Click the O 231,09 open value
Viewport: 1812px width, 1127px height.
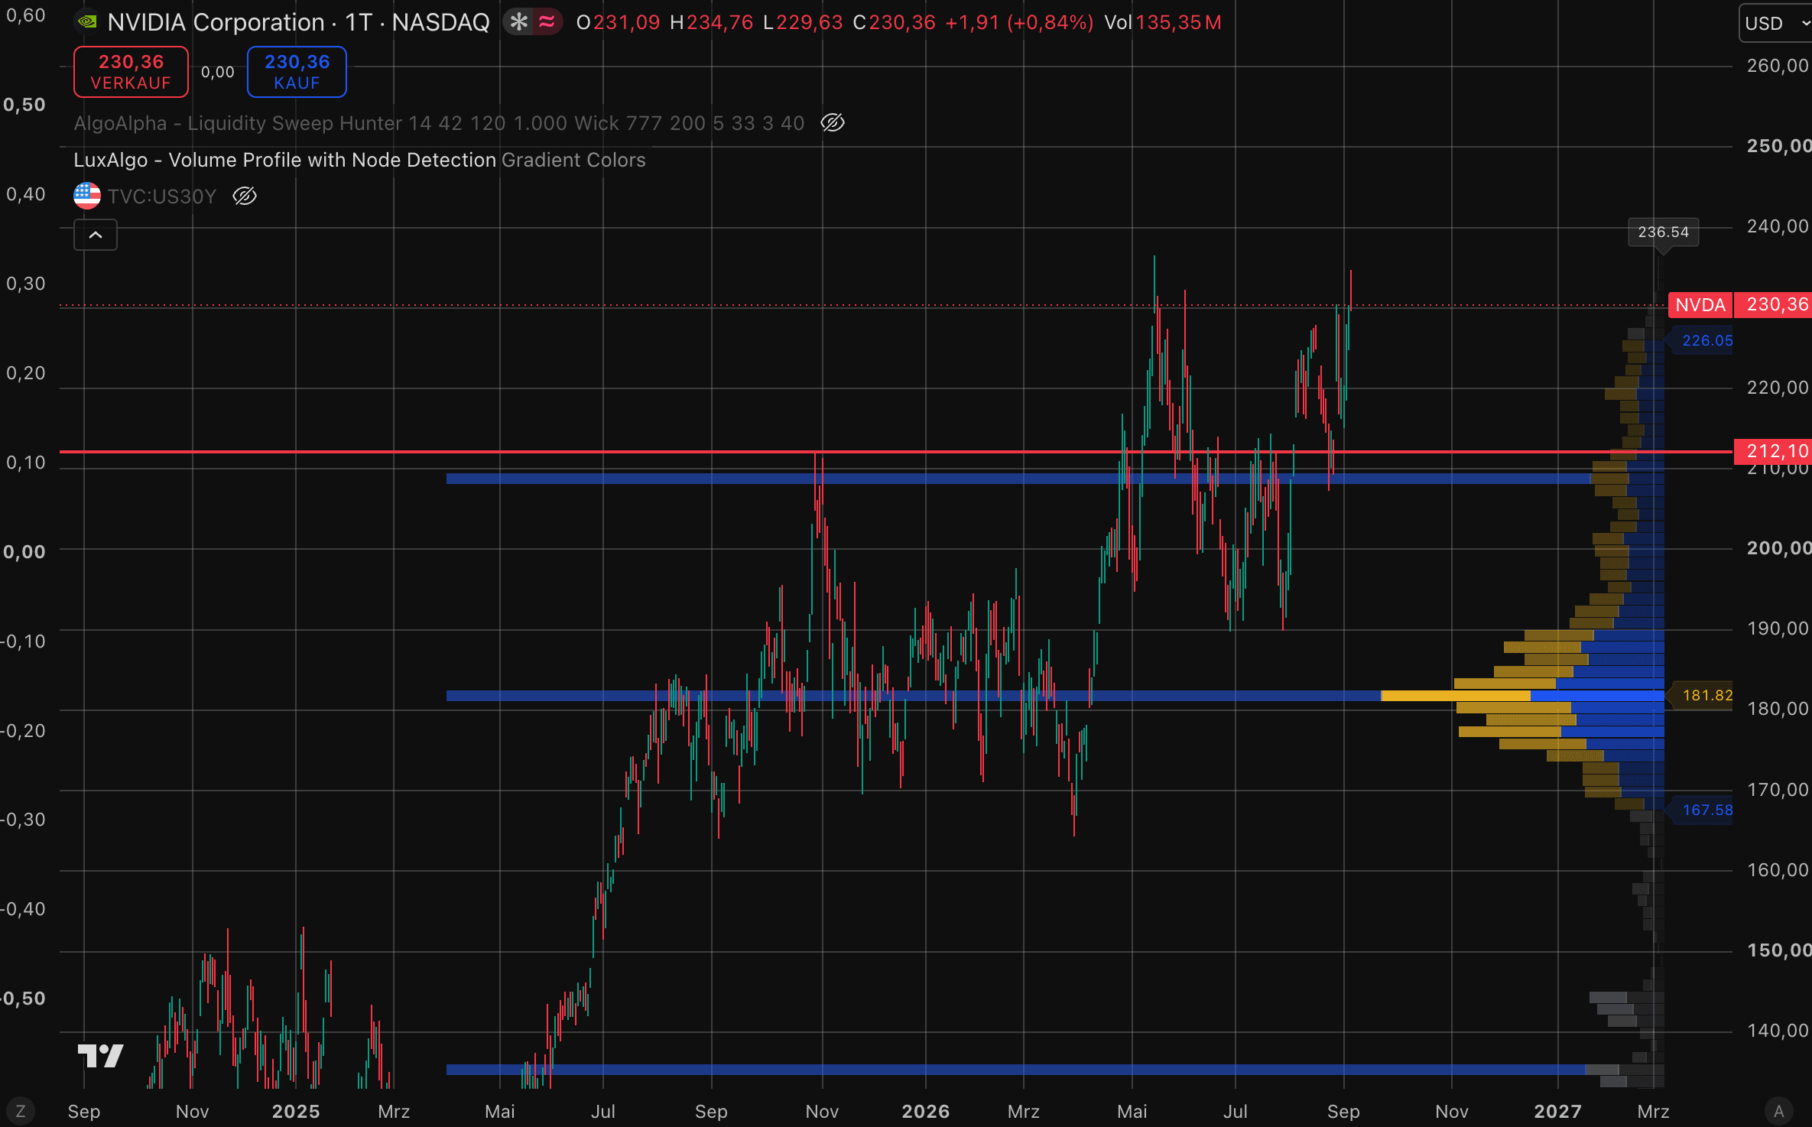[618, 22]
